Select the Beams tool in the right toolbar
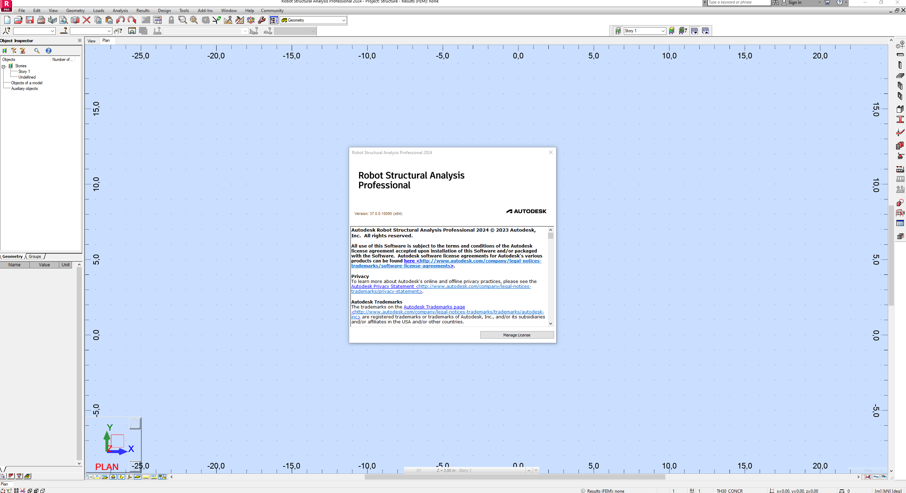906x493 pixels. 900,55
